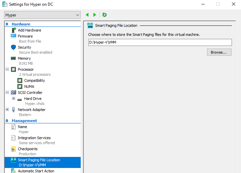Click the green refresh icon
This screenshot has height=173, width=241.
(105, 15)
